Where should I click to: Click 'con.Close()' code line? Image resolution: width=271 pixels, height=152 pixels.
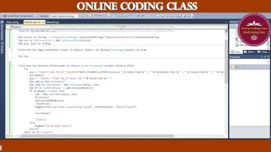[x=43, y=113]
